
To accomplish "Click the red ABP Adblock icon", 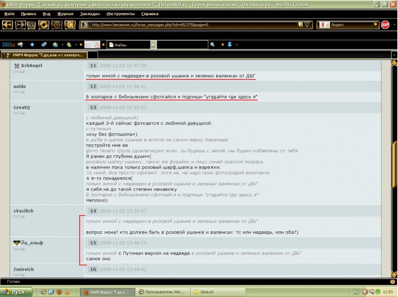I will [385, 25].
